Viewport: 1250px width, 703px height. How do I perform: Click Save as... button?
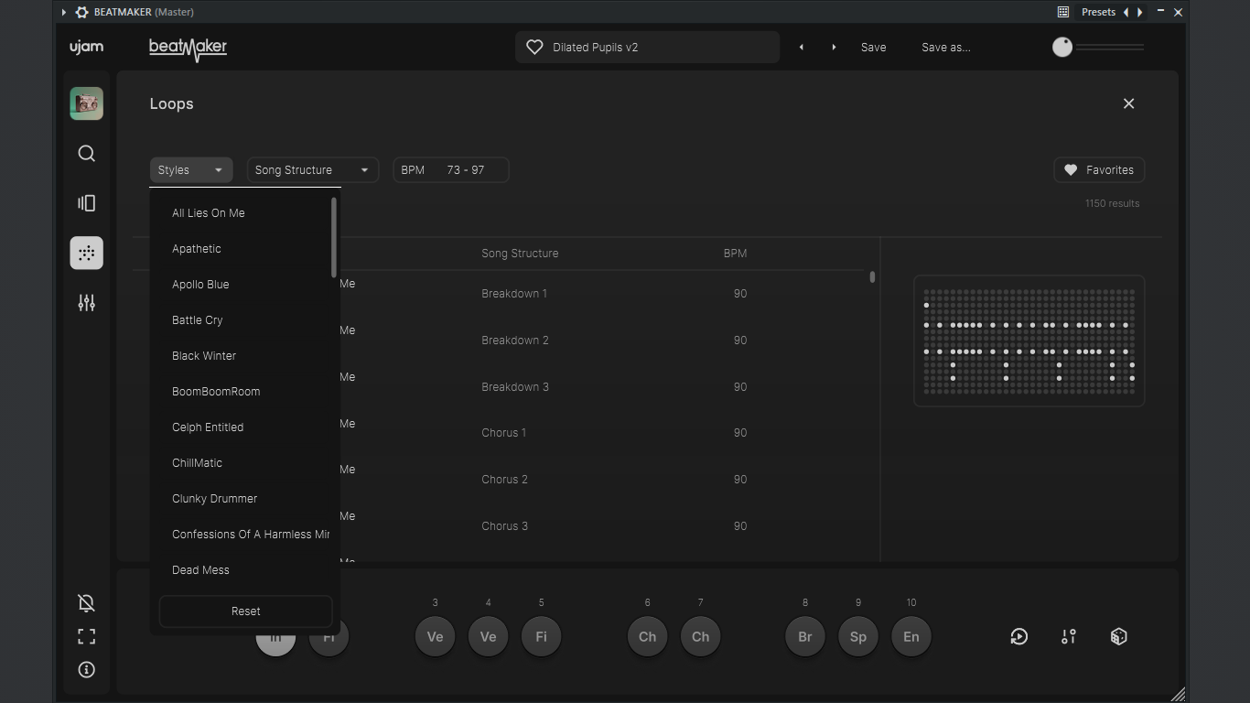945,48
